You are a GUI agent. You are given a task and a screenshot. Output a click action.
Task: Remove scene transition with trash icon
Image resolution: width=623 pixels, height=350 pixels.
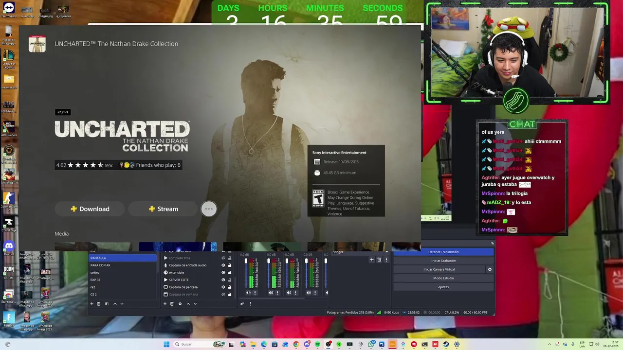click(x=379, y=260)
